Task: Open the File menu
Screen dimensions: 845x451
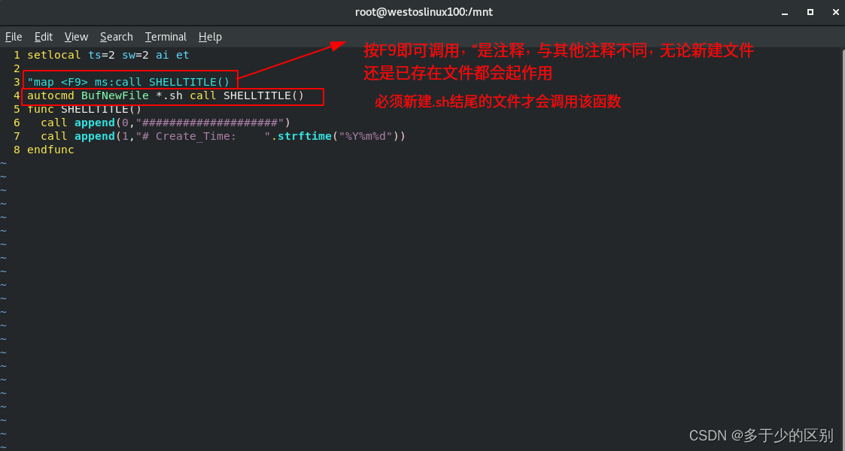Action: [14, 37]
